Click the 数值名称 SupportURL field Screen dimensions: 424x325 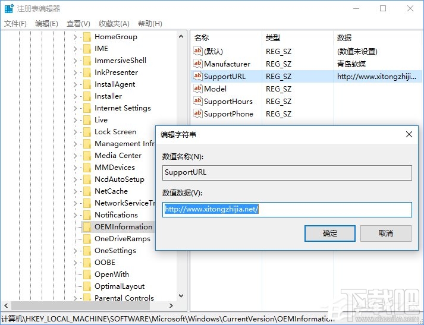coord(287,173)
